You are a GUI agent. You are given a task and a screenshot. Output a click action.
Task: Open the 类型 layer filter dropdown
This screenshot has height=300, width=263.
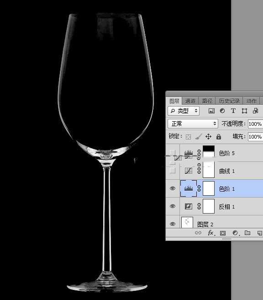click(x=184, y=111)
